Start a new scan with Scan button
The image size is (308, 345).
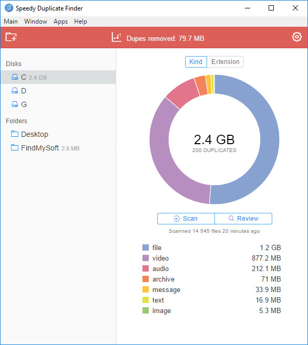point(186,219)
